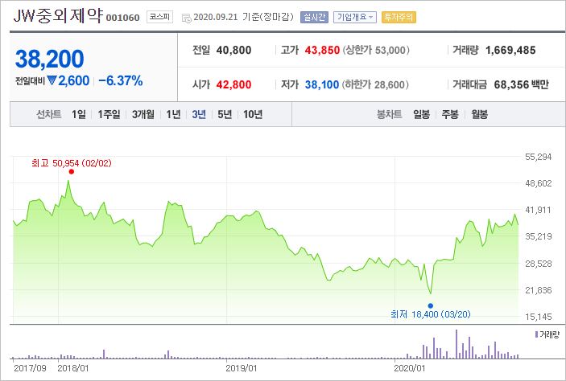Click the open price 42,800
This screenshot has width=566, height=381.
(234, 84)
